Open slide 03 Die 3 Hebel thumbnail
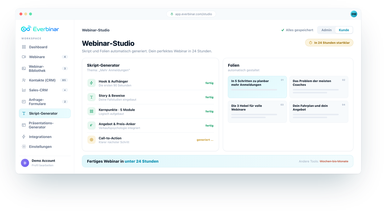384x211 pixels. (257, 112)
